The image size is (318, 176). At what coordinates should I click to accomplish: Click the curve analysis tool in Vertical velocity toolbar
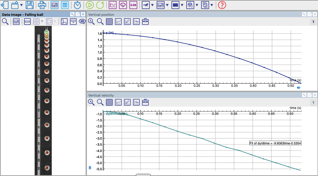(x=136, y=102)
